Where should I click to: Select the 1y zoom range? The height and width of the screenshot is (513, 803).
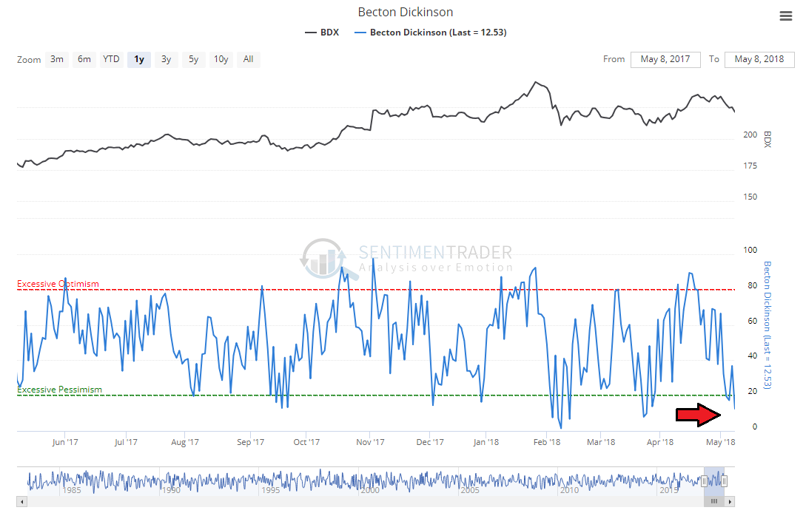click(x=139, y=59)
